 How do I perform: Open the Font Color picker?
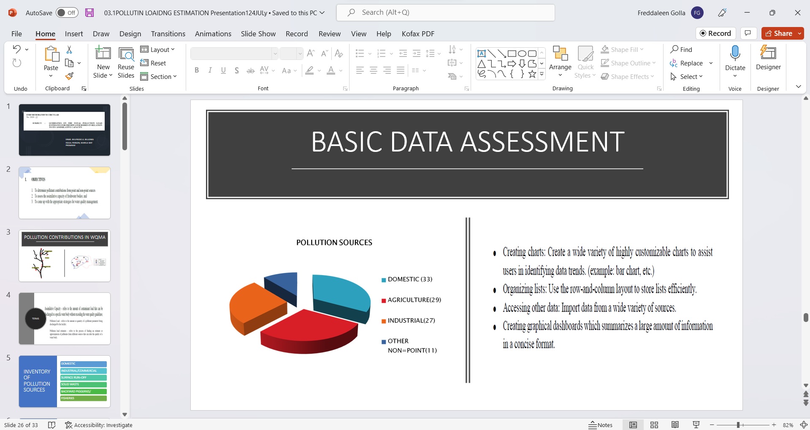pos(331,70)
